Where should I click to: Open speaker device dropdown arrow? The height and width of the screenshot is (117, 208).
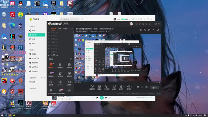[132, 87]
